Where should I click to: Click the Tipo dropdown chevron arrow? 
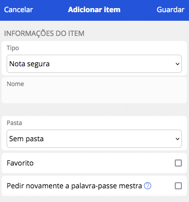point(177,64)
